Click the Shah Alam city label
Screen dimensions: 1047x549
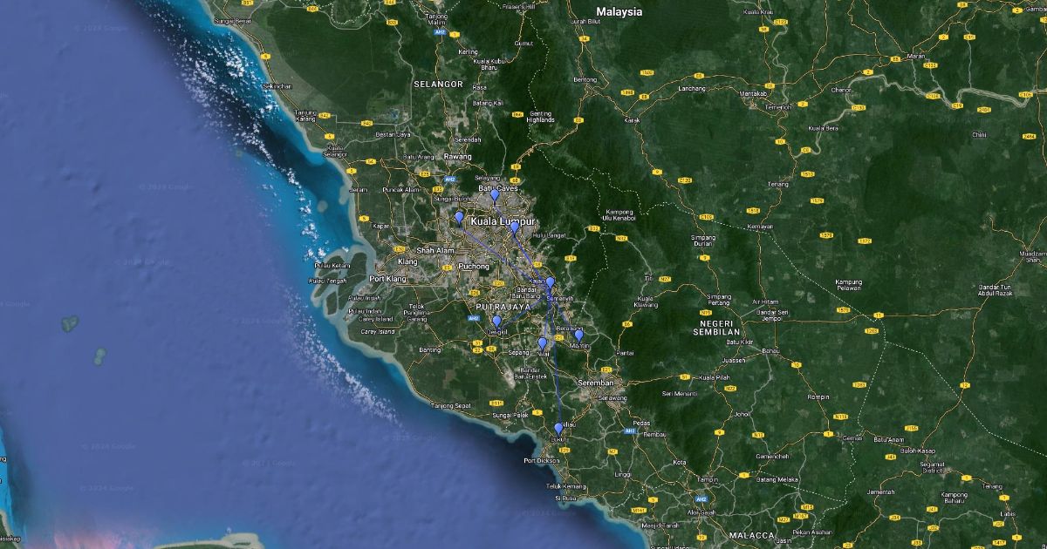pos(437,250)
